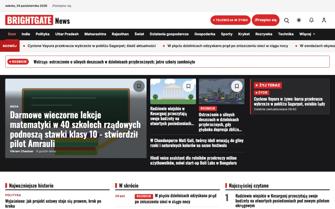This screenshot has height=209, width=335.
Task: Click the ROZWÓJ ticker label
Action: coord(10,46)
